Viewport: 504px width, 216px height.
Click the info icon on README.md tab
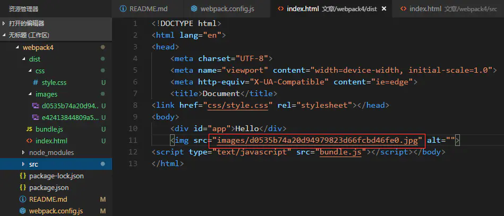[123, 9]
